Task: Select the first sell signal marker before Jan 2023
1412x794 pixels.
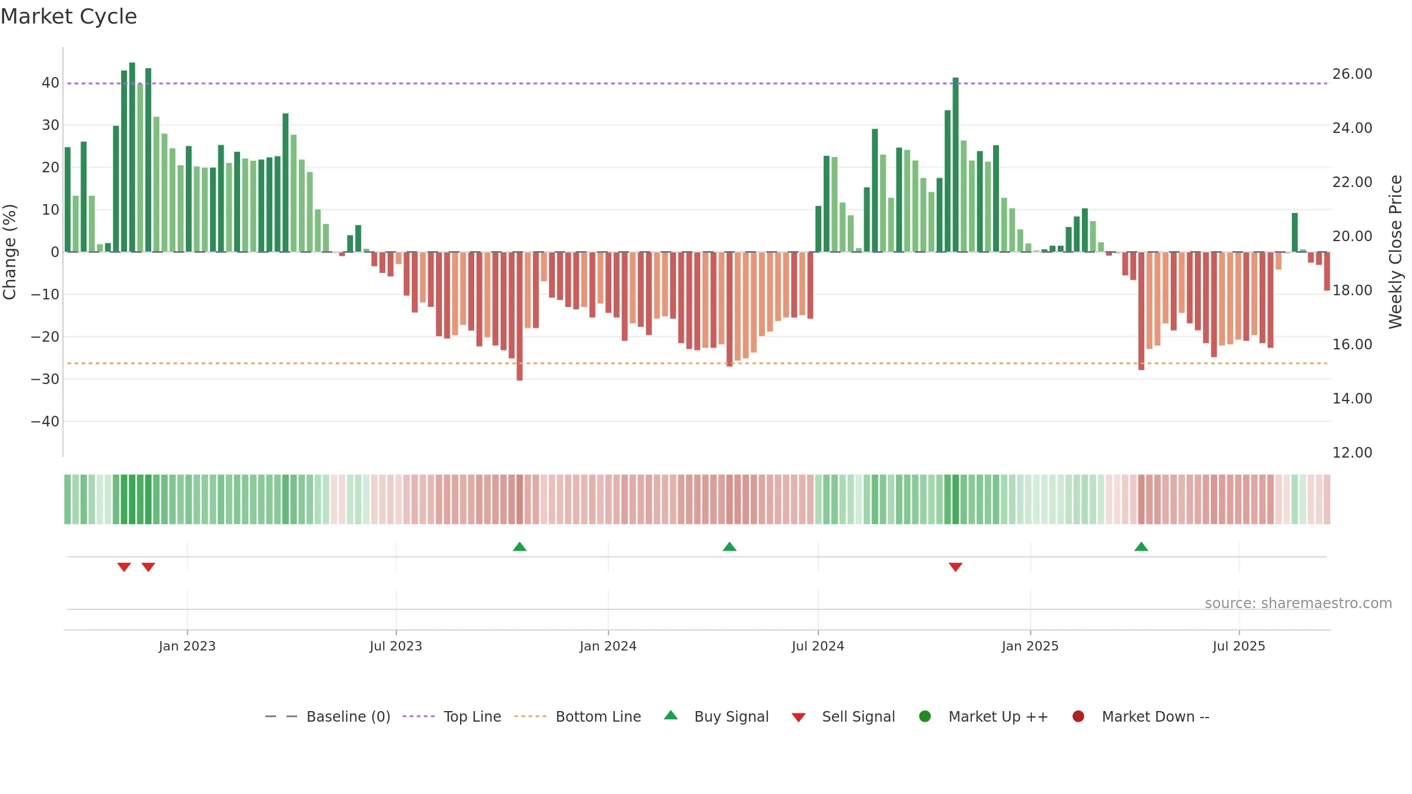Action: [124, 567]
